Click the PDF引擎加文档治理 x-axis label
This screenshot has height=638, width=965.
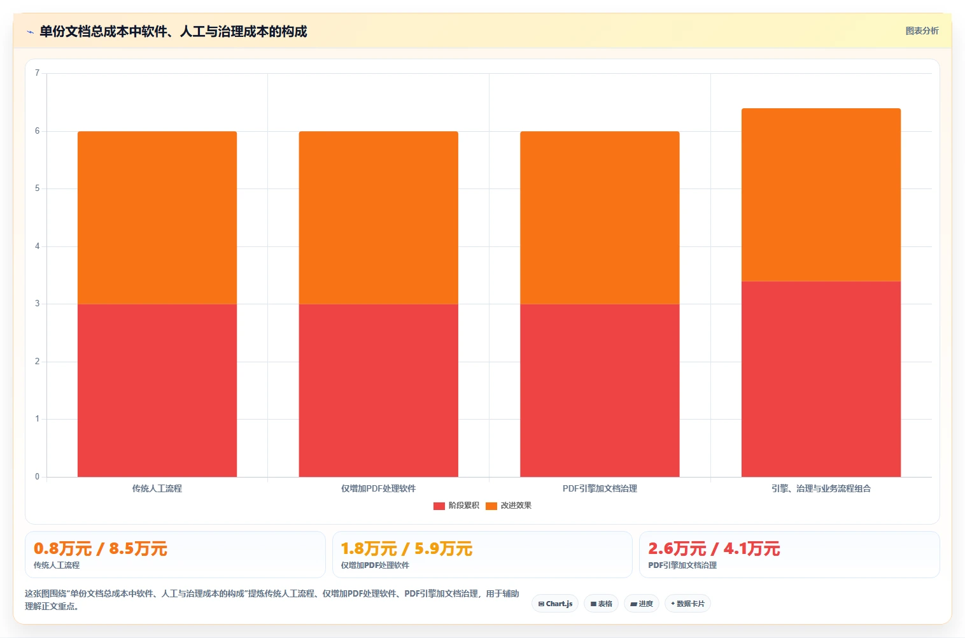(x=600, y=488)
